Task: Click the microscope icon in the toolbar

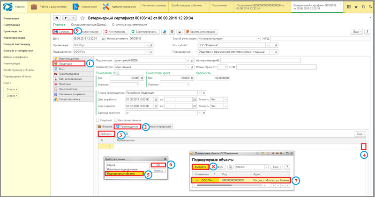Action: (x=164, y=32)
